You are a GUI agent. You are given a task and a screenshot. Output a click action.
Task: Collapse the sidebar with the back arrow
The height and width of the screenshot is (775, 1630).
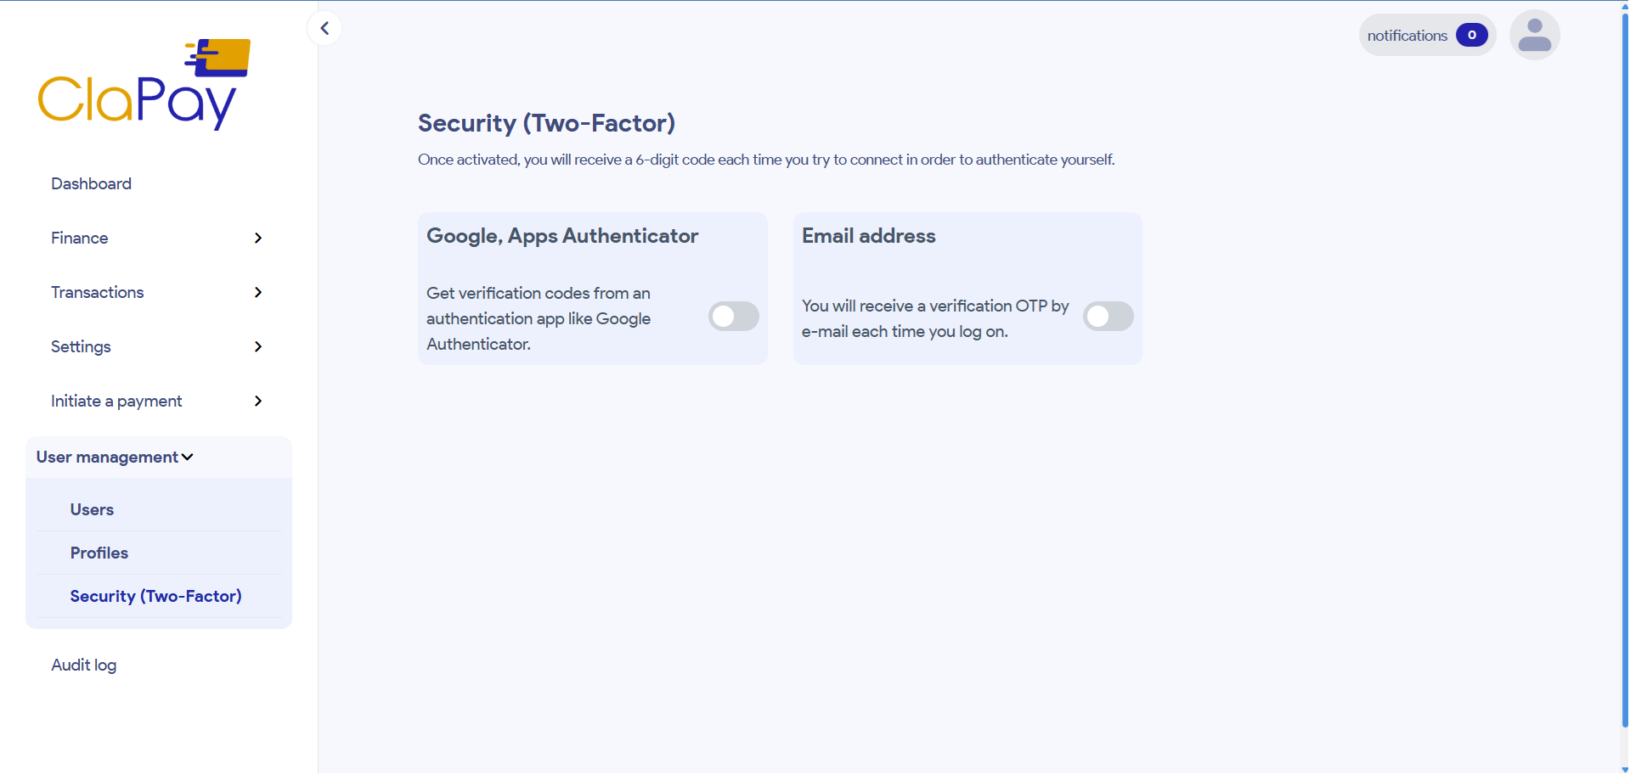(324, 28)
